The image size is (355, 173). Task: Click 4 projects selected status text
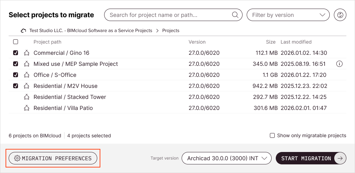pos(89,136)
